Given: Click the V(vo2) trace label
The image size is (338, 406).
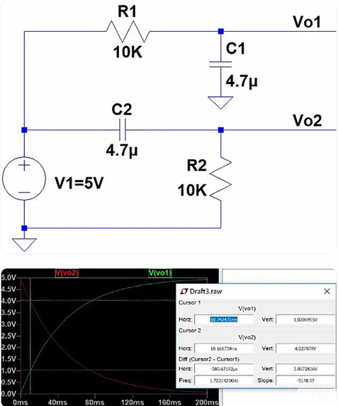Looking at the screenshot, I should [x=67, y=273].
